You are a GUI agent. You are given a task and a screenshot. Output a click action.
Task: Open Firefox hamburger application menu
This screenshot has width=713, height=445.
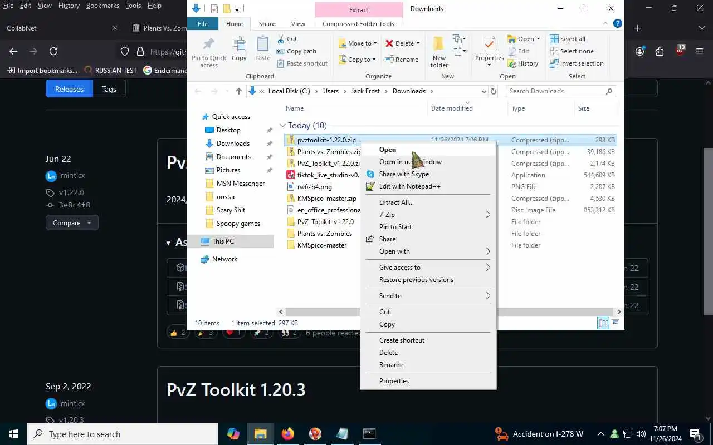coord(700,51)
